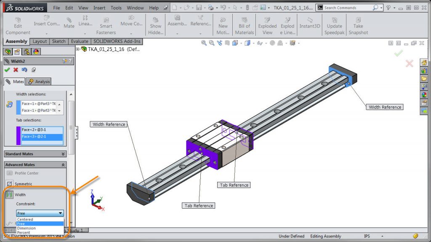Screen dimensions: 431x242
Task: Open the Search Commands dropdown arrow
Action: [x=381, y=8]
